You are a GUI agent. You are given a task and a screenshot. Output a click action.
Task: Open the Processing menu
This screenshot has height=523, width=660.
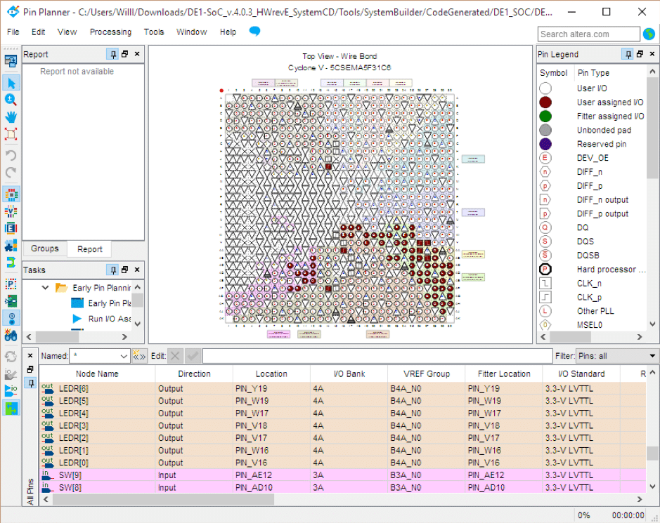[110, 32]
